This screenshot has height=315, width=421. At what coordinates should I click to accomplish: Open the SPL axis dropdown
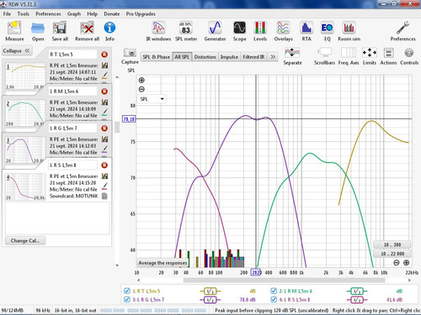[x=152, y=99]
